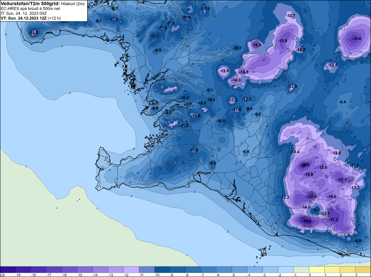Pick the pale yellow legend swatch between 0 and 1

[316, 270]
